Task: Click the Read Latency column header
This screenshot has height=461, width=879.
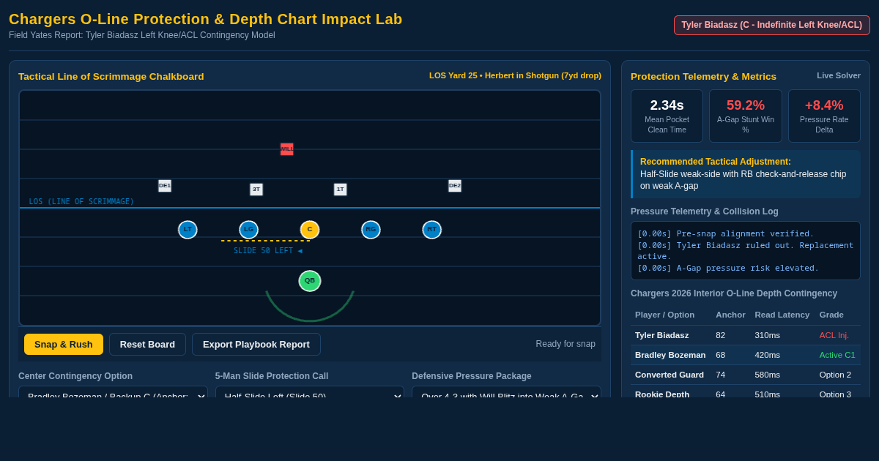Action: coord(782,315)
